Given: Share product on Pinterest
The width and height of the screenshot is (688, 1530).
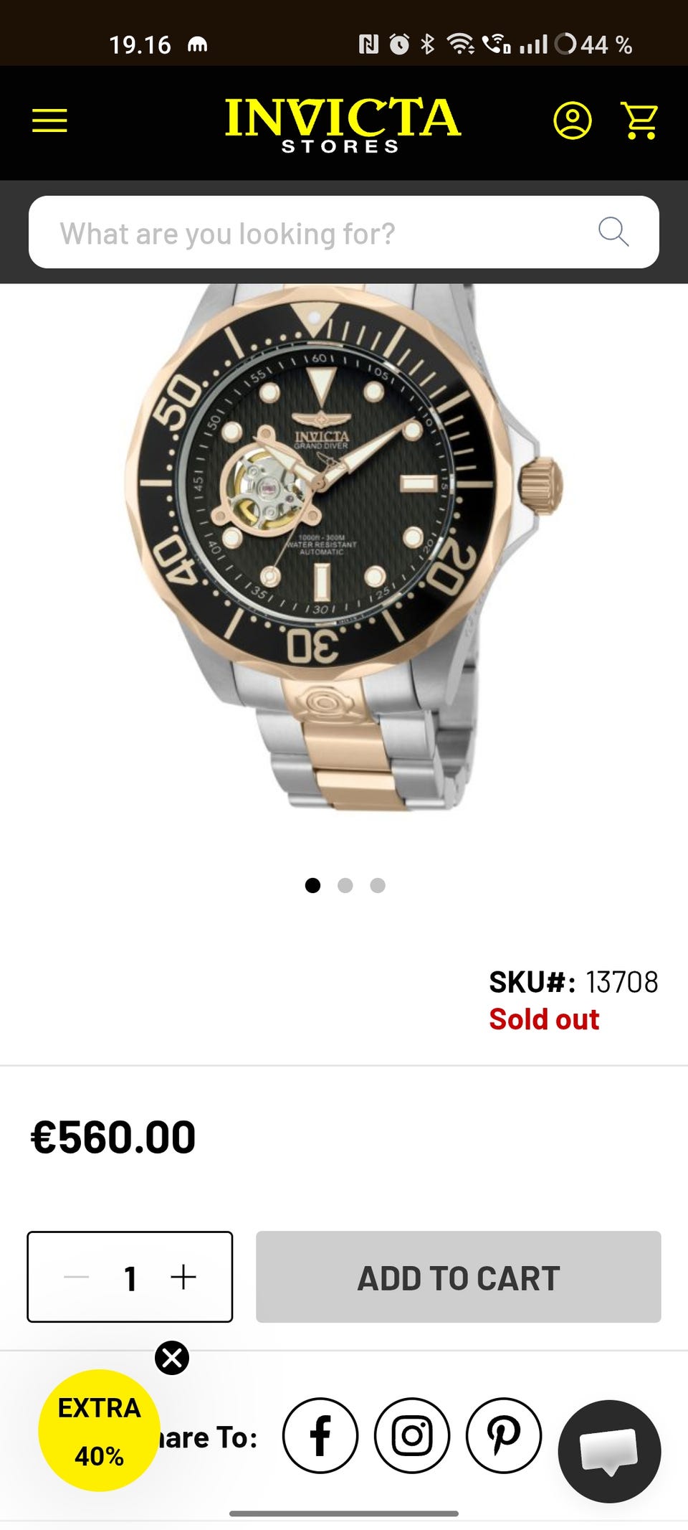Looking at the screenshot, I should click(504, 1435).
